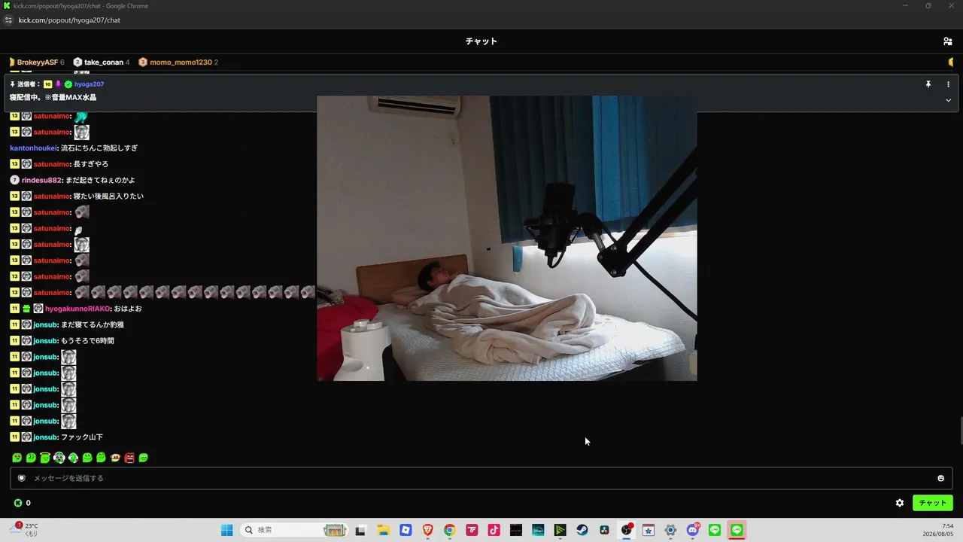
Task: Click the もうそろで6時間 chat message
Action: point(87,341)
